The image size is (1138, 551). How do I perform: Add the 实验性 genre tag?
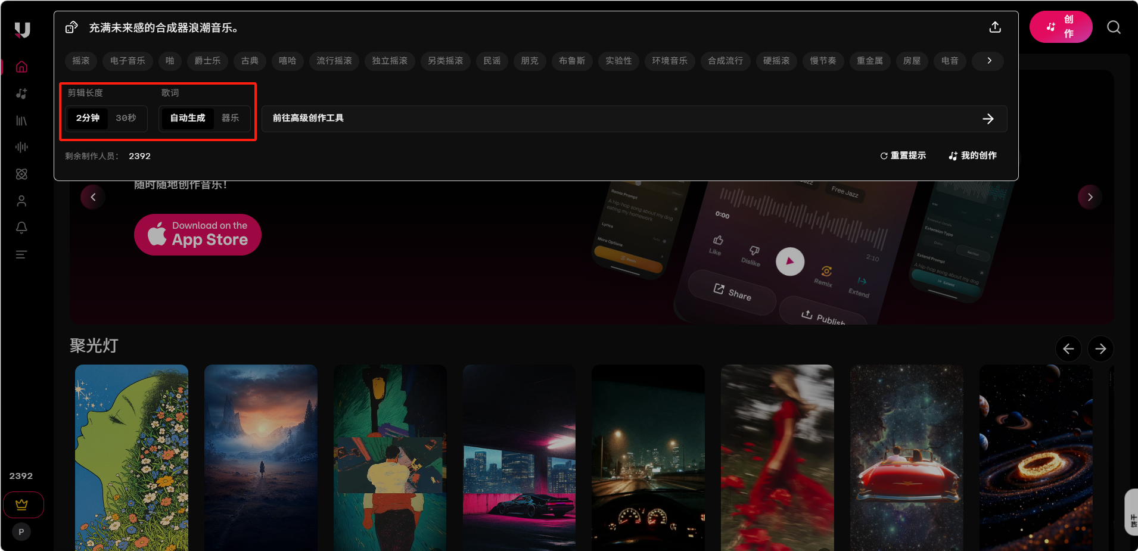(x=618, y=61)
